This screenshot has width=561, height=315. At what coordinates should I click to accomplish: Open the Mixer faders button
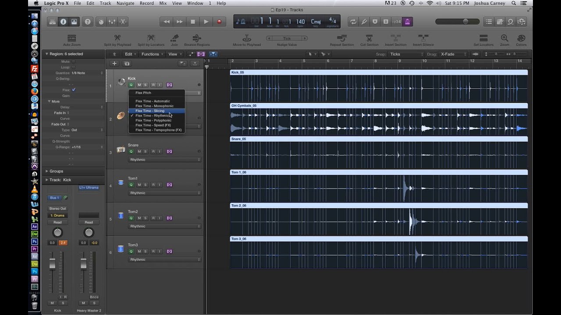click(112, 21)
